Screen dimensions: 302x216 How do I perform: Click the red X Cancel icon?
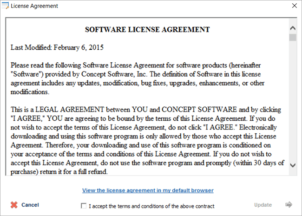coord(14,205)
